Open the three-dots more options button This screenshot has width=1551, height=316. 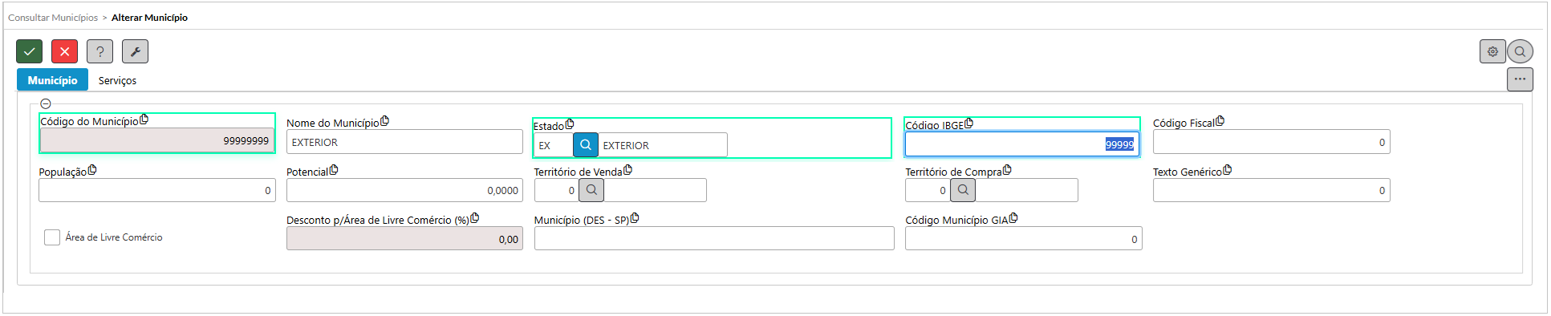pos(1520,79)
